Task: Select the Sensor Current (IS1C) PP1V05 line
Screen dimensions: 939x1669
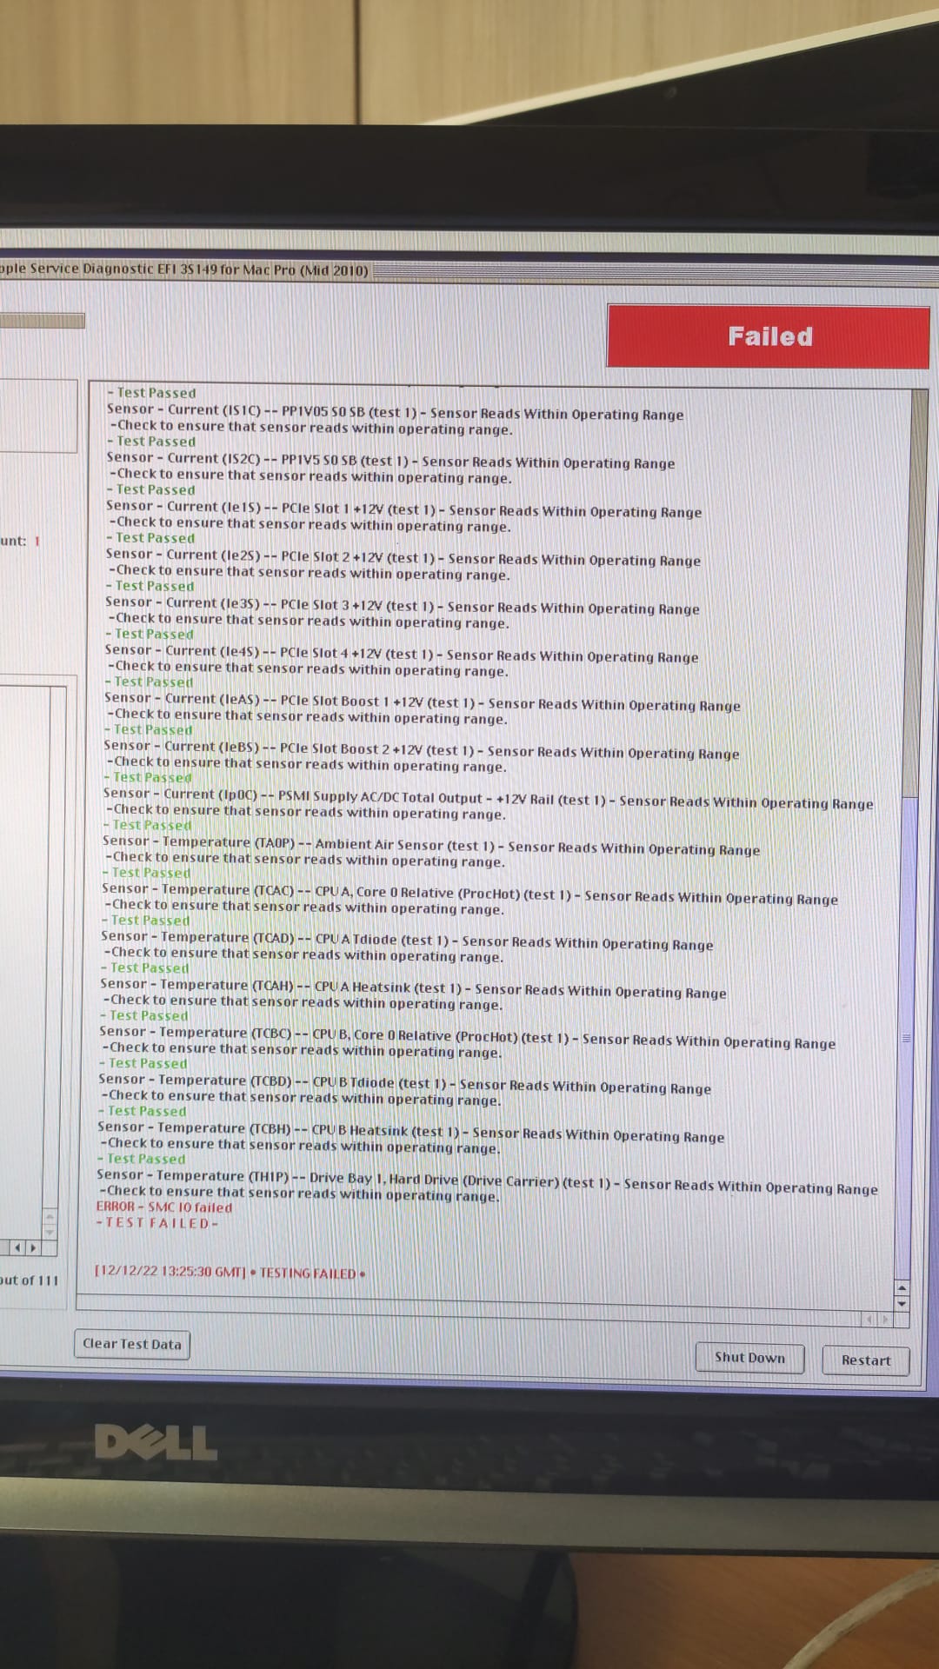Action: click(395, 412)
